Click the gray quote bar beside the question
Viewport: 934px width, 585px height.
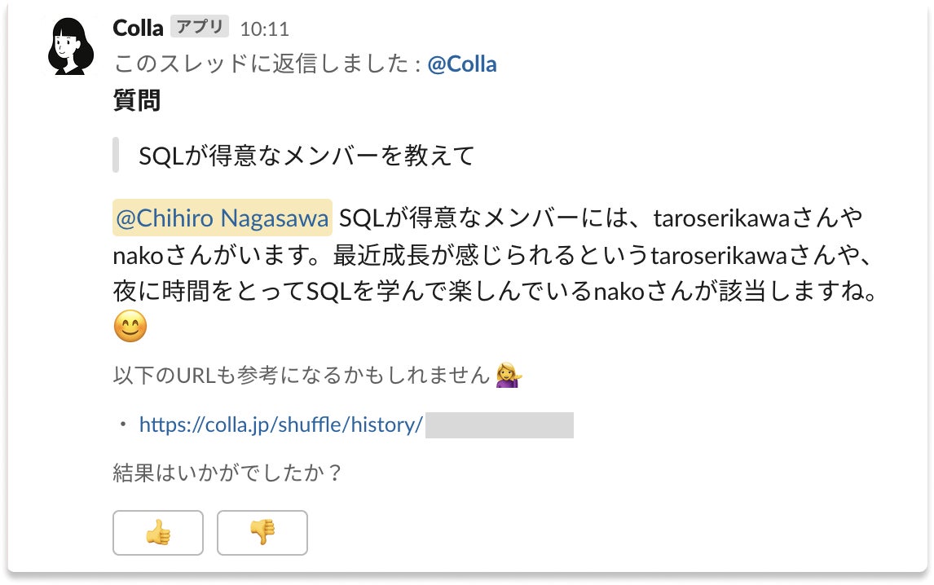(x=117, y=156)
